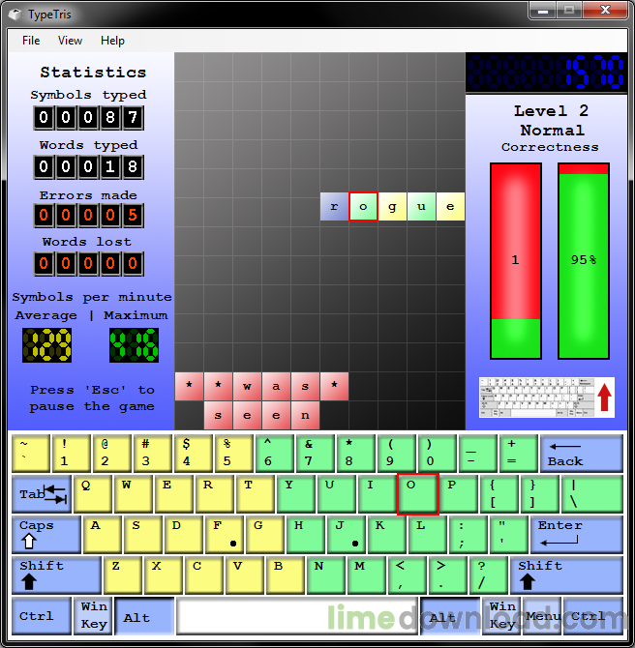
Task: Click the average symbols per minute display
Action: coord(46,345)
